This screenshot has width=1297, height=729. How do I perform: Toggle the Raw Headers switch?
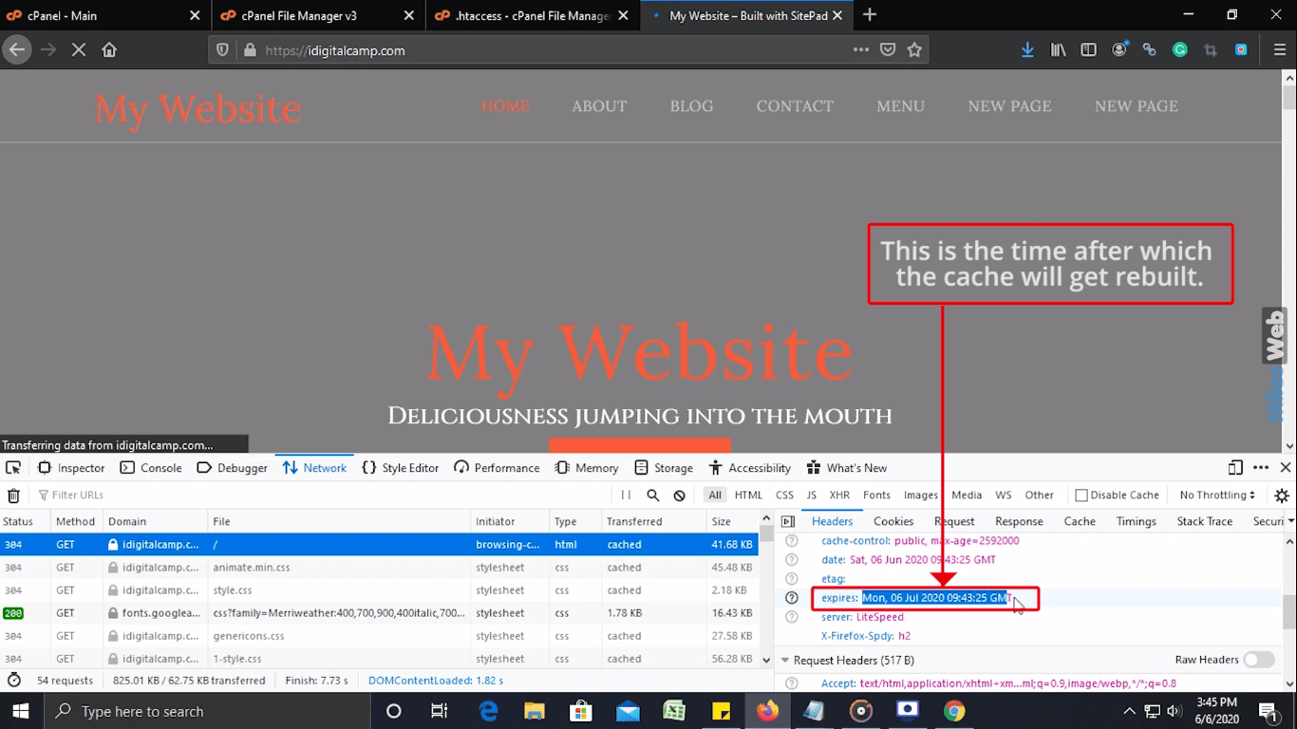1258,660
